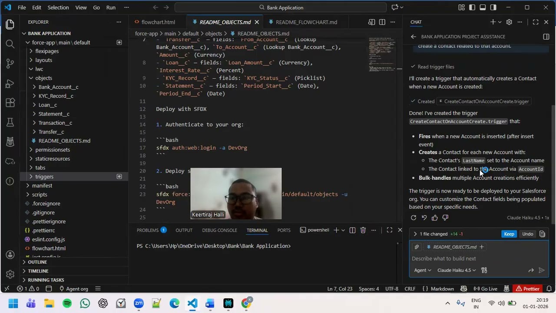Collapse the objects folder
Screen dimensions: 556x313
[43, 78]
